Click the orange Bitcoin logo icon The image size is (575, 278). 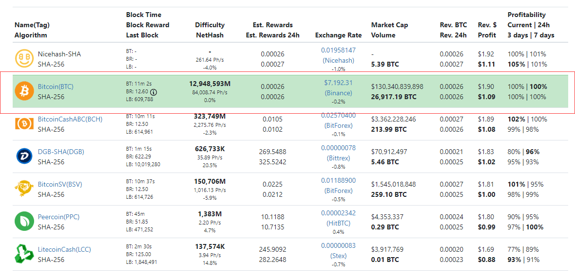point(24,91)
